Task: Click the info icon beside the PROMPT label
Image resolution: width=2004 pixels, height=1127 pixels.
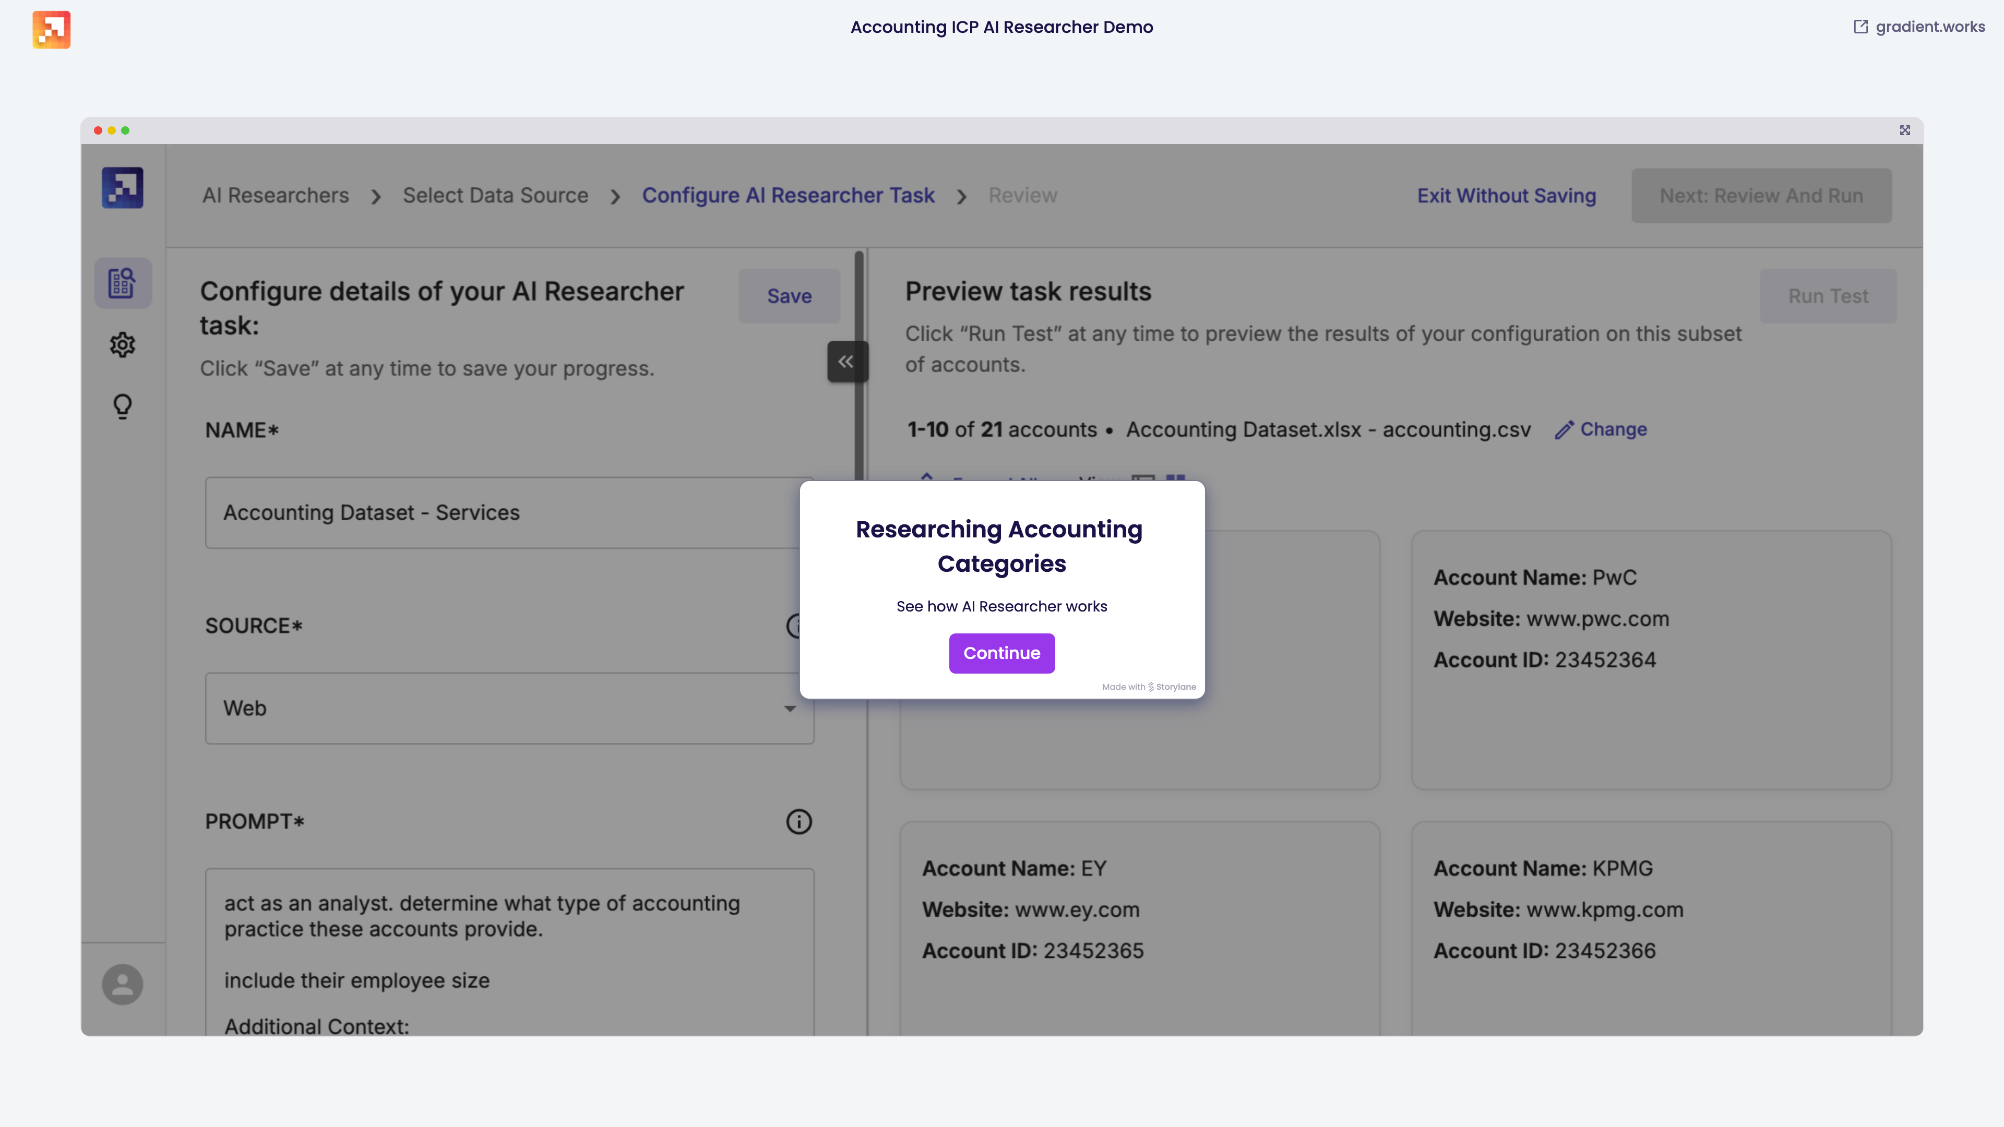Action: pyautogui.click(x=800, y=821)
